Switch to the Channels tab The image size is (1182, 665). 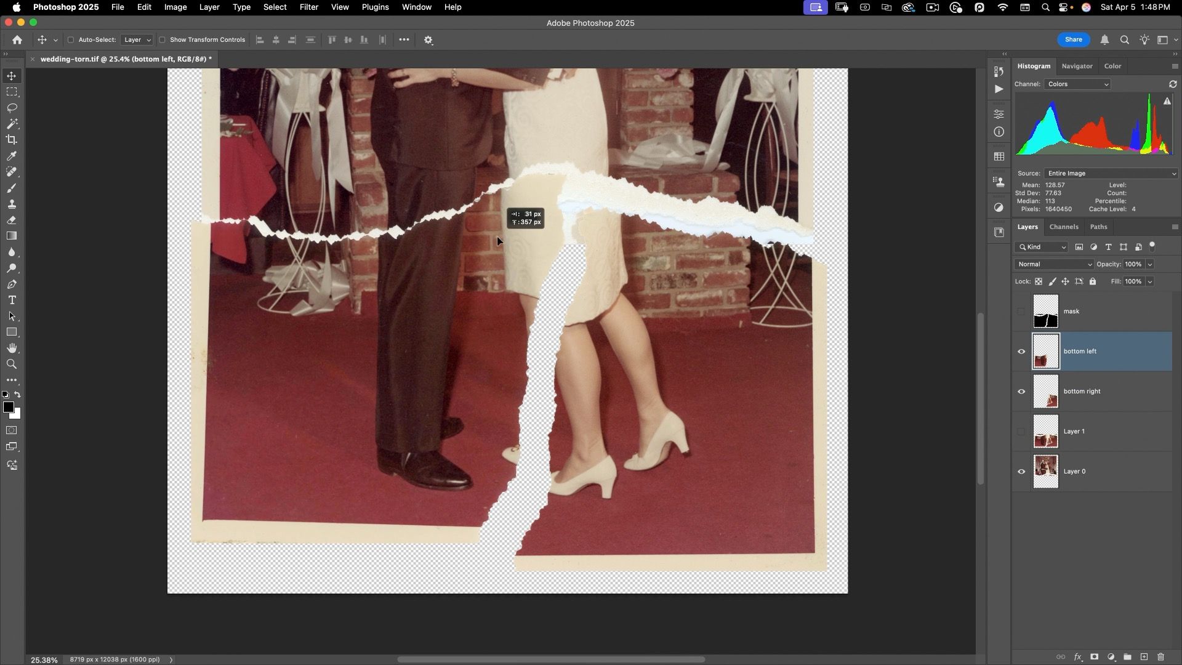pyautogui.click(x=1063, y=227)
